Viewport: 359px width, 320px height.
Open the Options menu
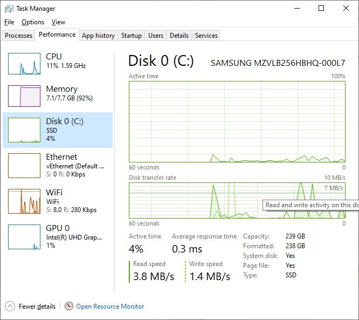point(33,22)
